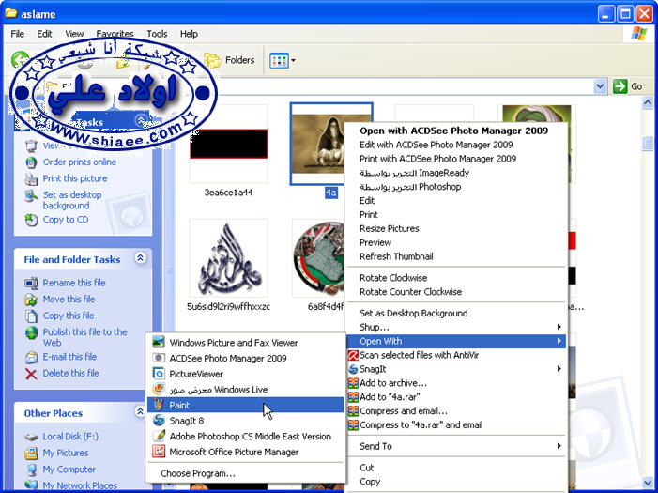The width and height of the screenshot is (658, 493).
Task: Choose ACDSee Photo Manager 2009 in submenu
Action: click(246, 358)
